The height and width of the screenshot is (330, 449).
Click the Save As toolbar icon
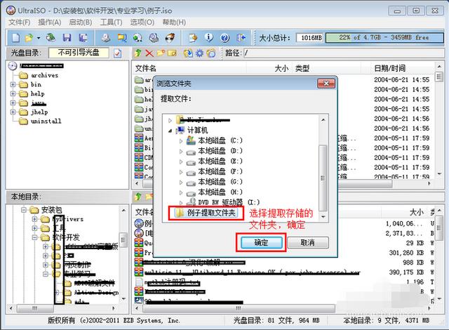[x=83, y=37]
